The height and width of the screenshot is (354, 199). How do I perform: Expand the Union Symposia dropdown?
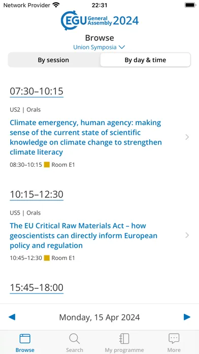99,47
